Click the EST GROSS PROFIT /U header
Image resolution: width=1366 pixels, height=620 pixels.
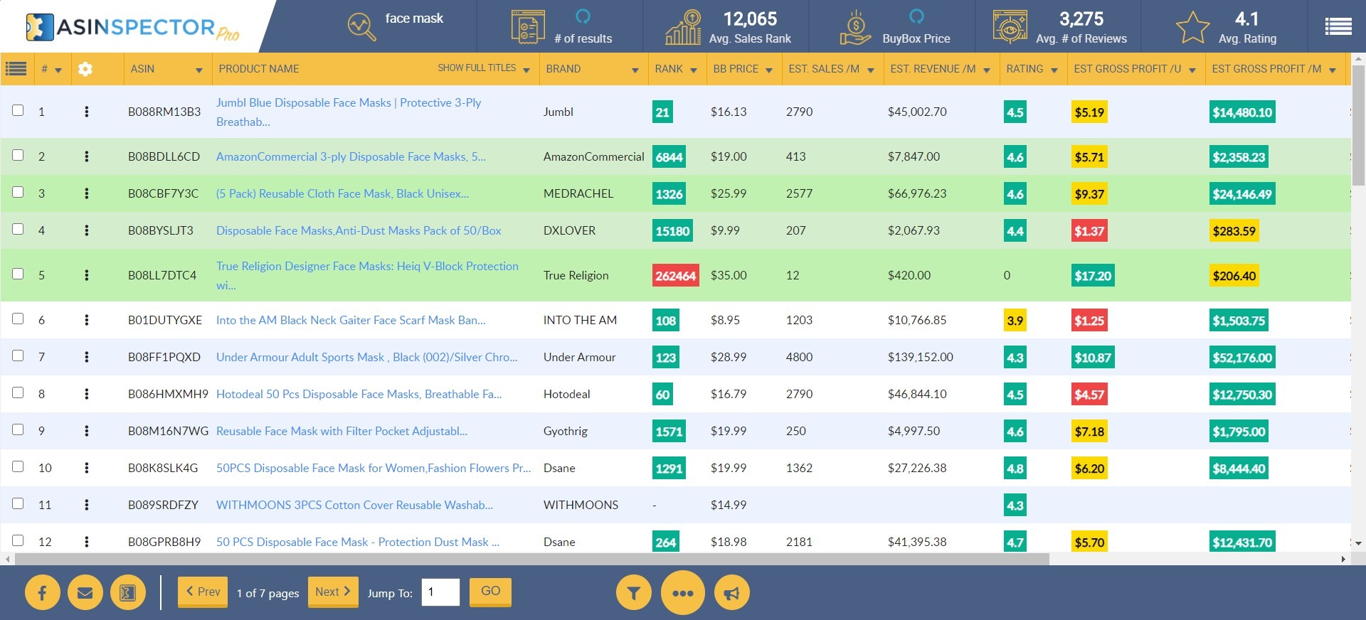click(x=1128, y=69)
